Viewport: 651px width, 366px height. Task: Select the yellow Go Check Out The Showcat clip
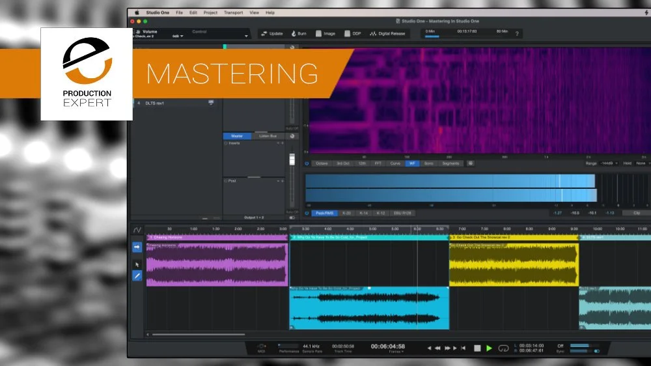point(514,264)
